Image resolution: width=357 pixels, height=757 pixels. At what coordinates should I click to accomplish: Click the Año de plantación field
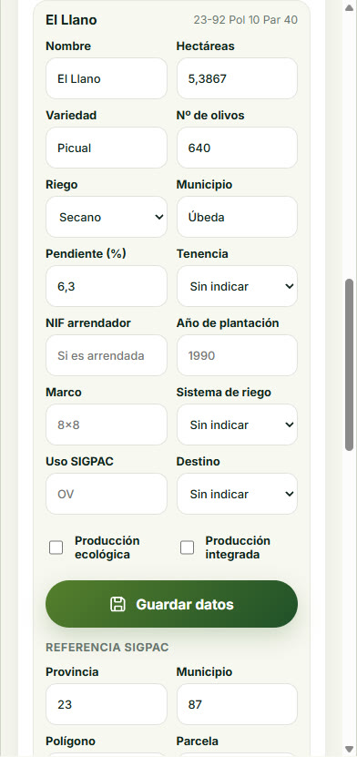coord(238,355)
